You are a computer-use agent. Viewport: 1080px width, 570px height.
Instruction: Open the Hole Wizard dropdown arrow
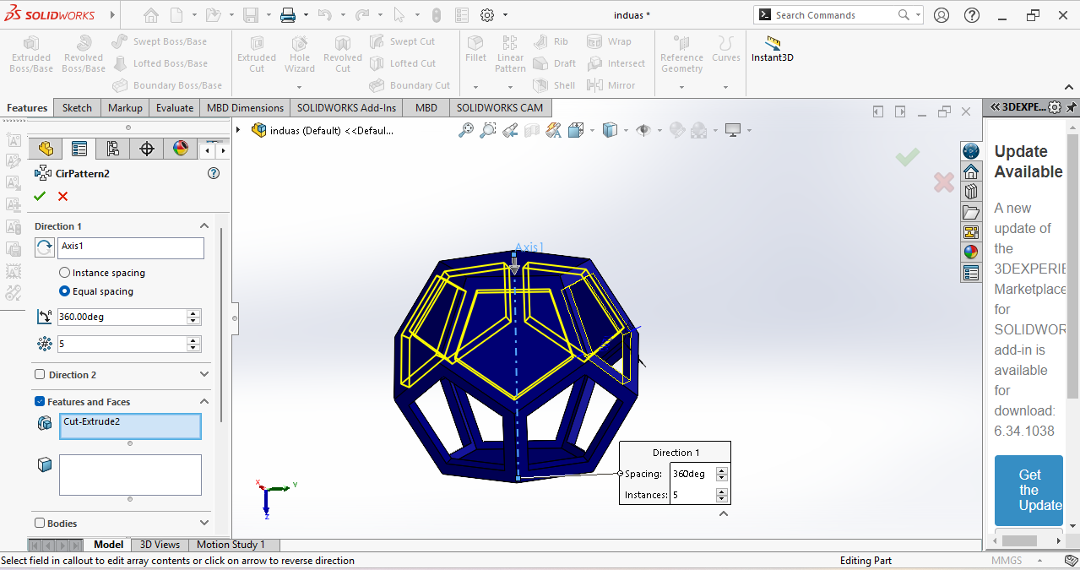pos(300,87)
